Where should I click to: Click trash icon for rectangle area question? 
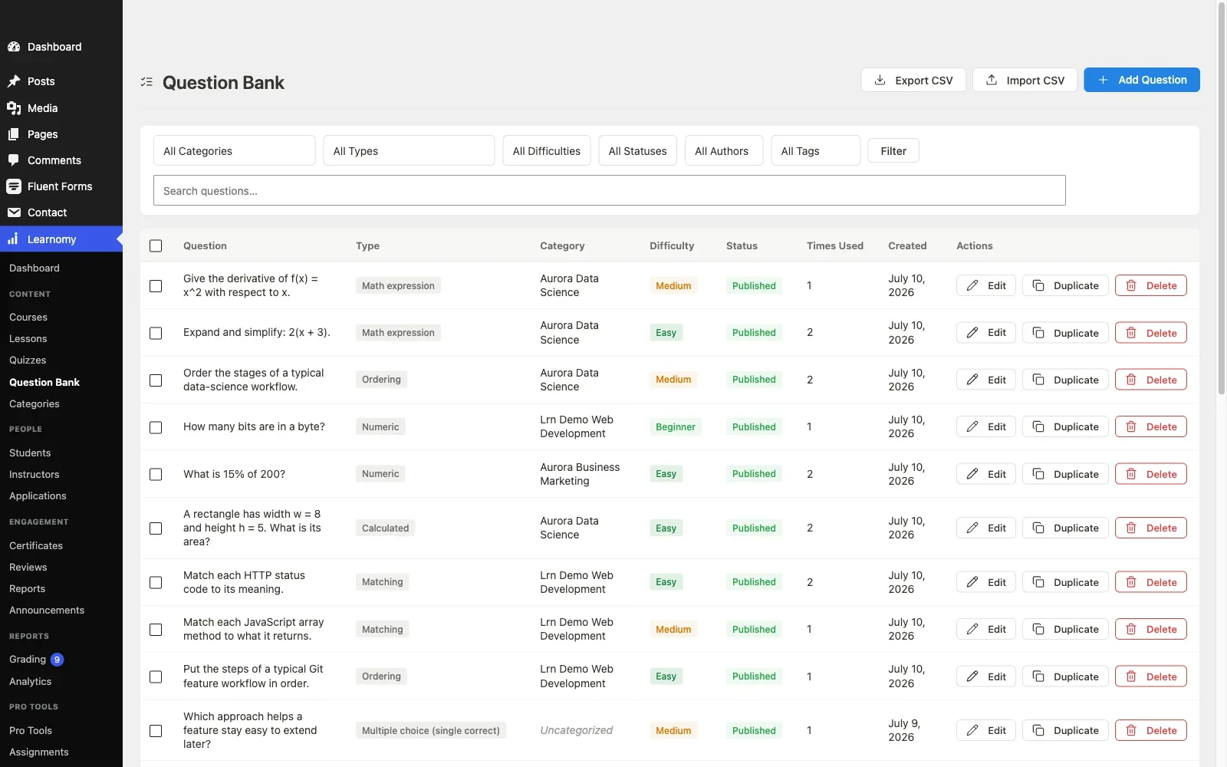pos(1131,528)
